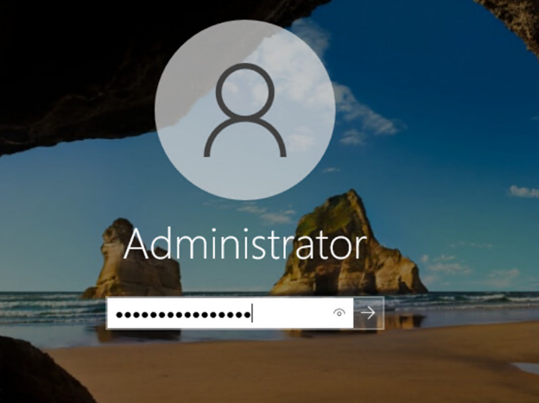Toggle password reveal eye icon

(339, 313)
